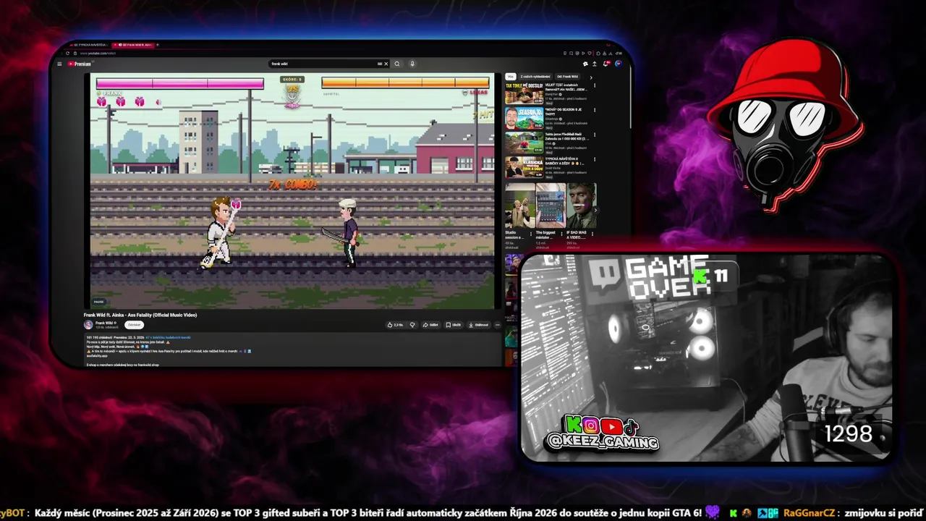This screenshot has height=521, width=926.
Task: Open 'Studio session' short thumbnail
Action: (x=520, y=206)
